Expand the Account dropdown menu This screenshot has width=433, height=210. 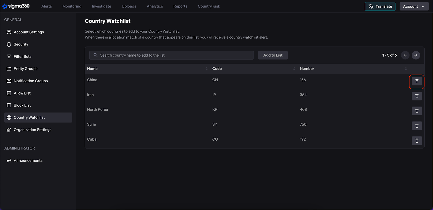point(414,7)
